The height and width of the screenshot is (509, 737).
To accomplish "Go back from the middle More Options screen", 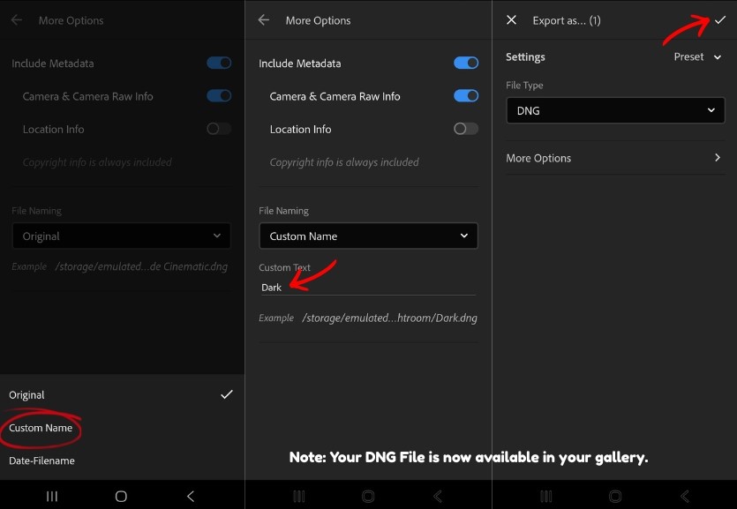I will point(264,20).
